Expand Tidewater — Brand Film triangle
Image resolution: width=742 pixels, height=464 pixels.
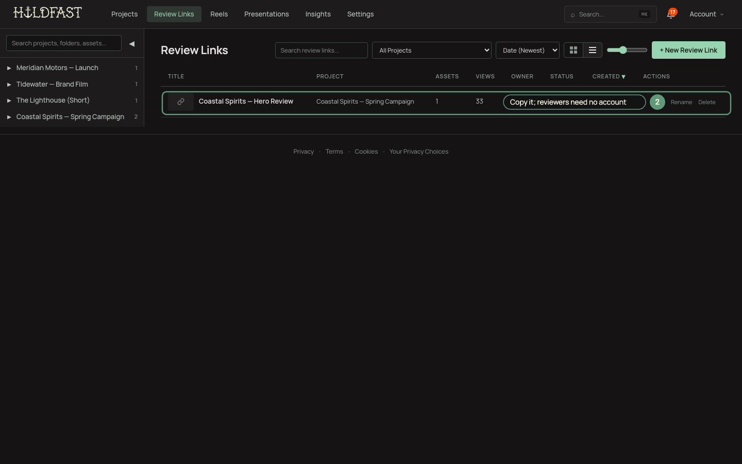point(9,85)
